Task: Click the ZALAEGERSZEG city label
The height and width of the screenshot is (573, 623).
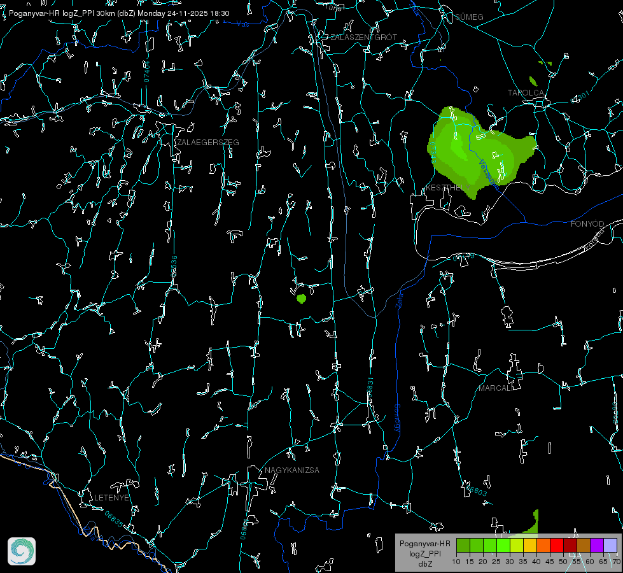Action: tap(208, 143)
